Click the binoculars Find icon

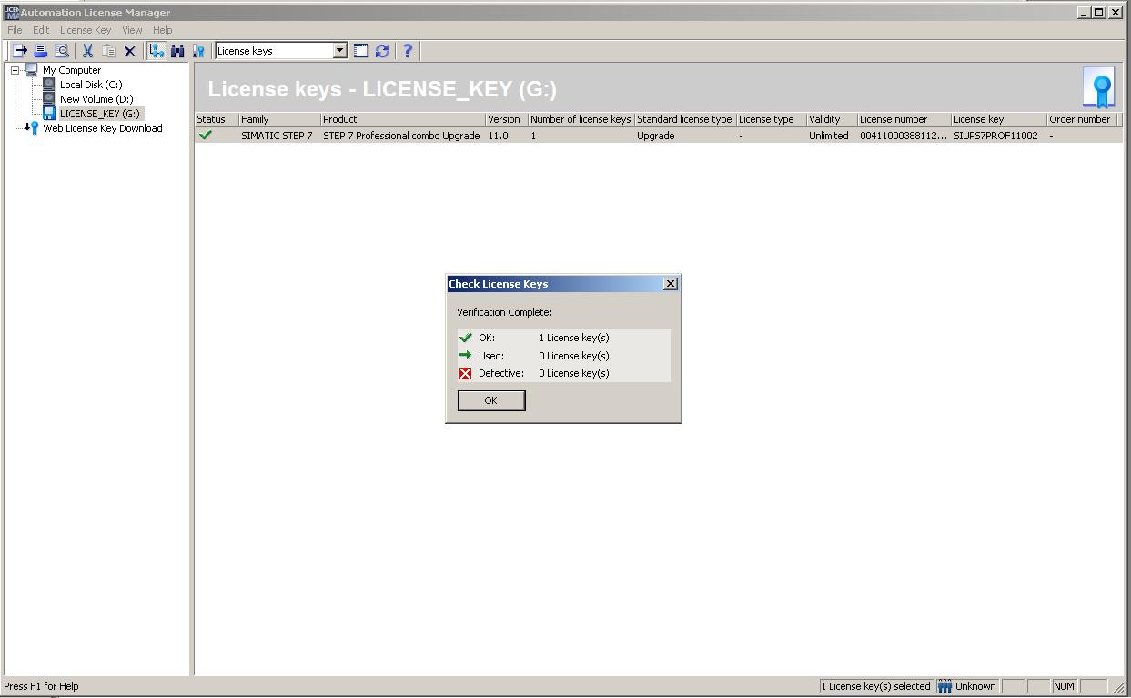177,51
